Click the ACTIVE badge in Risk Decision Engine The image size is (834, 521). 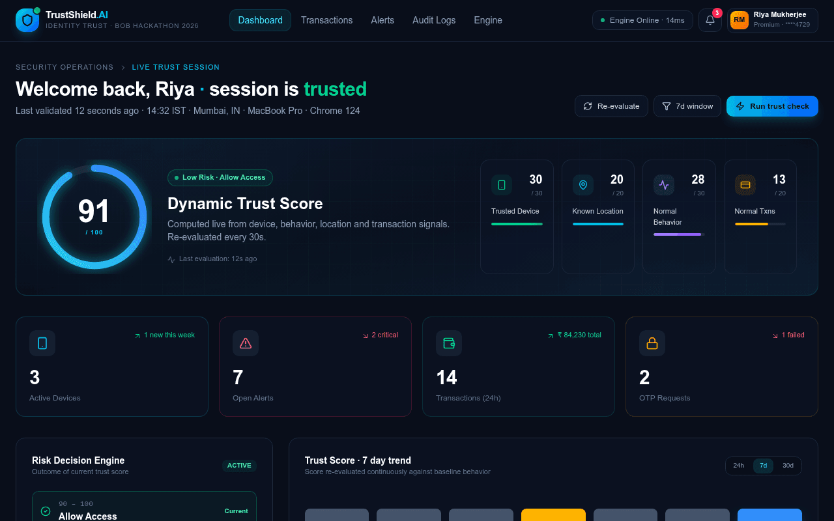point(239,466)
